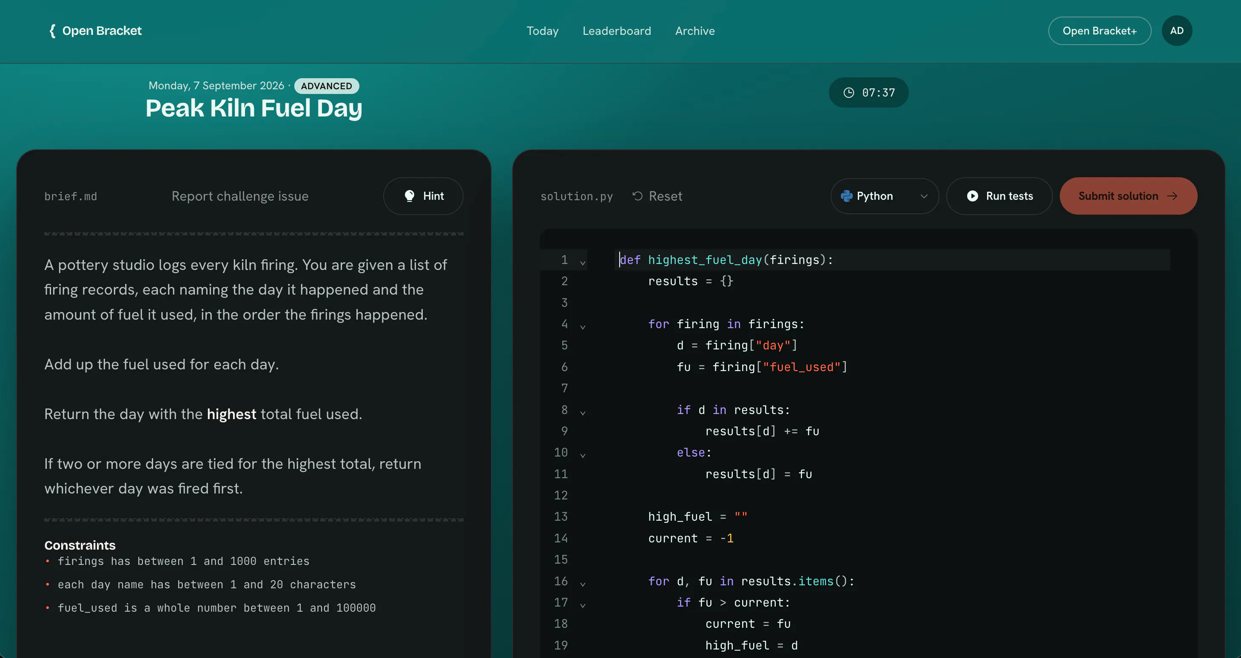Click high_fuel assignment on line 13
The width and height of the screenshot is (1241, 658).
pyautogui.click(x=697, y=516)
